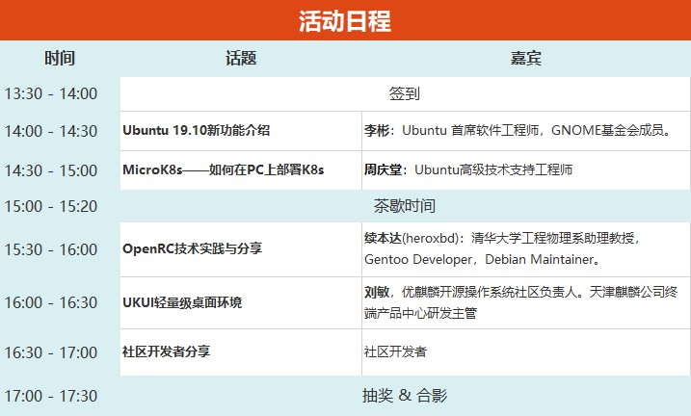Image resolution: width=691 pixels, height=416 pixels.
Task: Click guest entry 刘敏 优麒麟开源操作系统社区负责人
Action: [x=520, y=302]
